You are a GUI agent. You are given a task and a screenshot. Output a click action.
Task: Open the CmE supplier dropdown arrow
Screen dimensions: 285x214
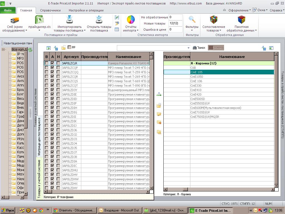point(26,31)
